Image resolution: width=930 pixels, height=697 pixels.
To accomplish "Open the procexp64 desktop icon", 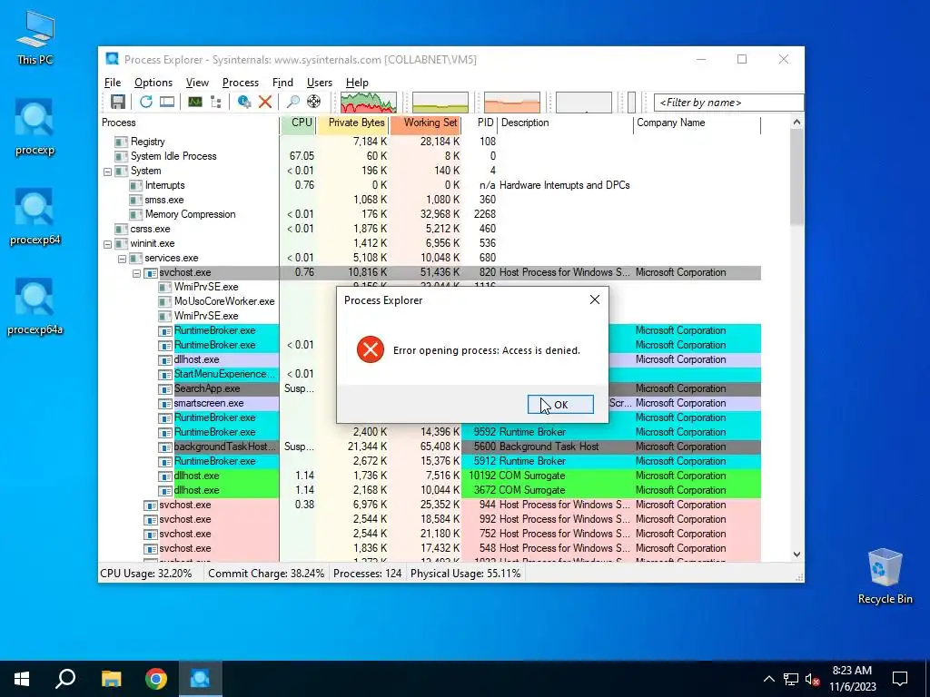I will tap(35, 217).
